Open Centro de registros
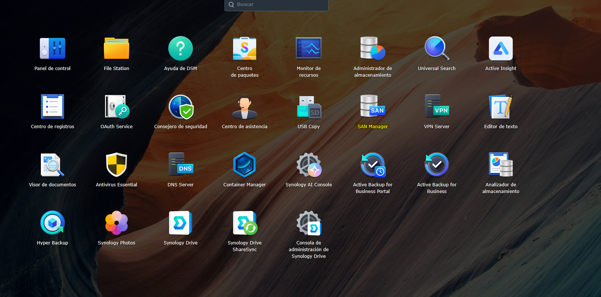 pyautogui.click(x=53, y=107)
